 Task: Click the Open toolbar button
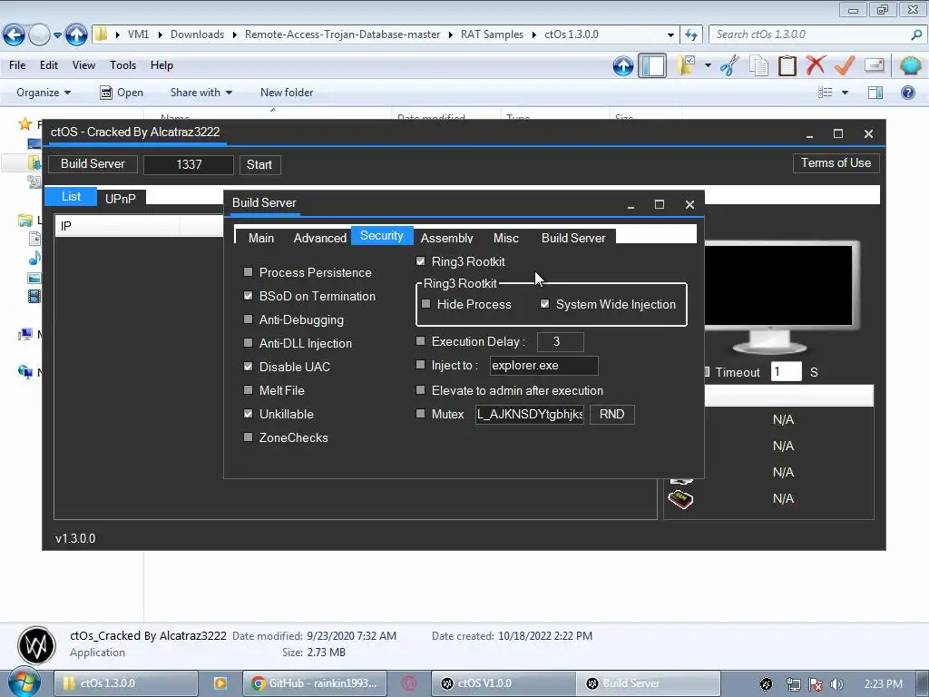[x=122, y=93]
